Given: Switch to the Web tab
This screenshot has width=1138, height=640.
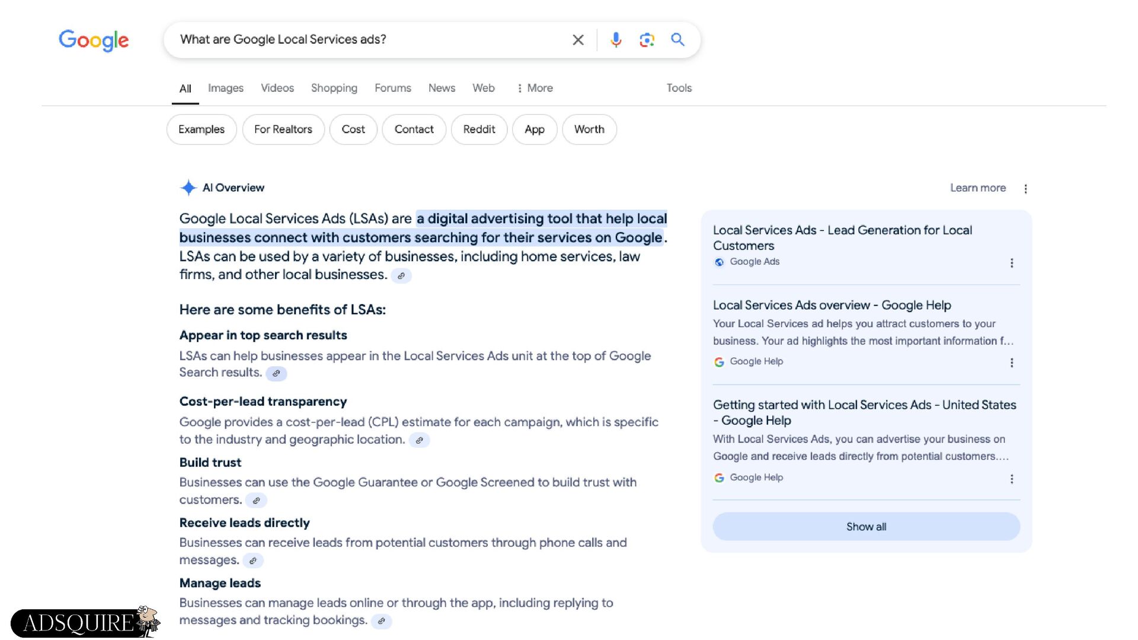Looking at the screenshot, I should [x=484, y=88].
